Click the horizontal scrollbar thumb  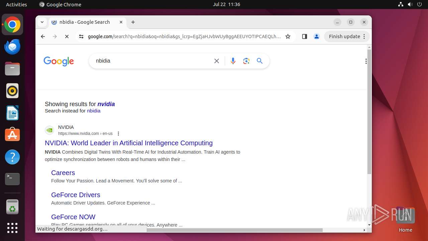click(x=235, y=230)
